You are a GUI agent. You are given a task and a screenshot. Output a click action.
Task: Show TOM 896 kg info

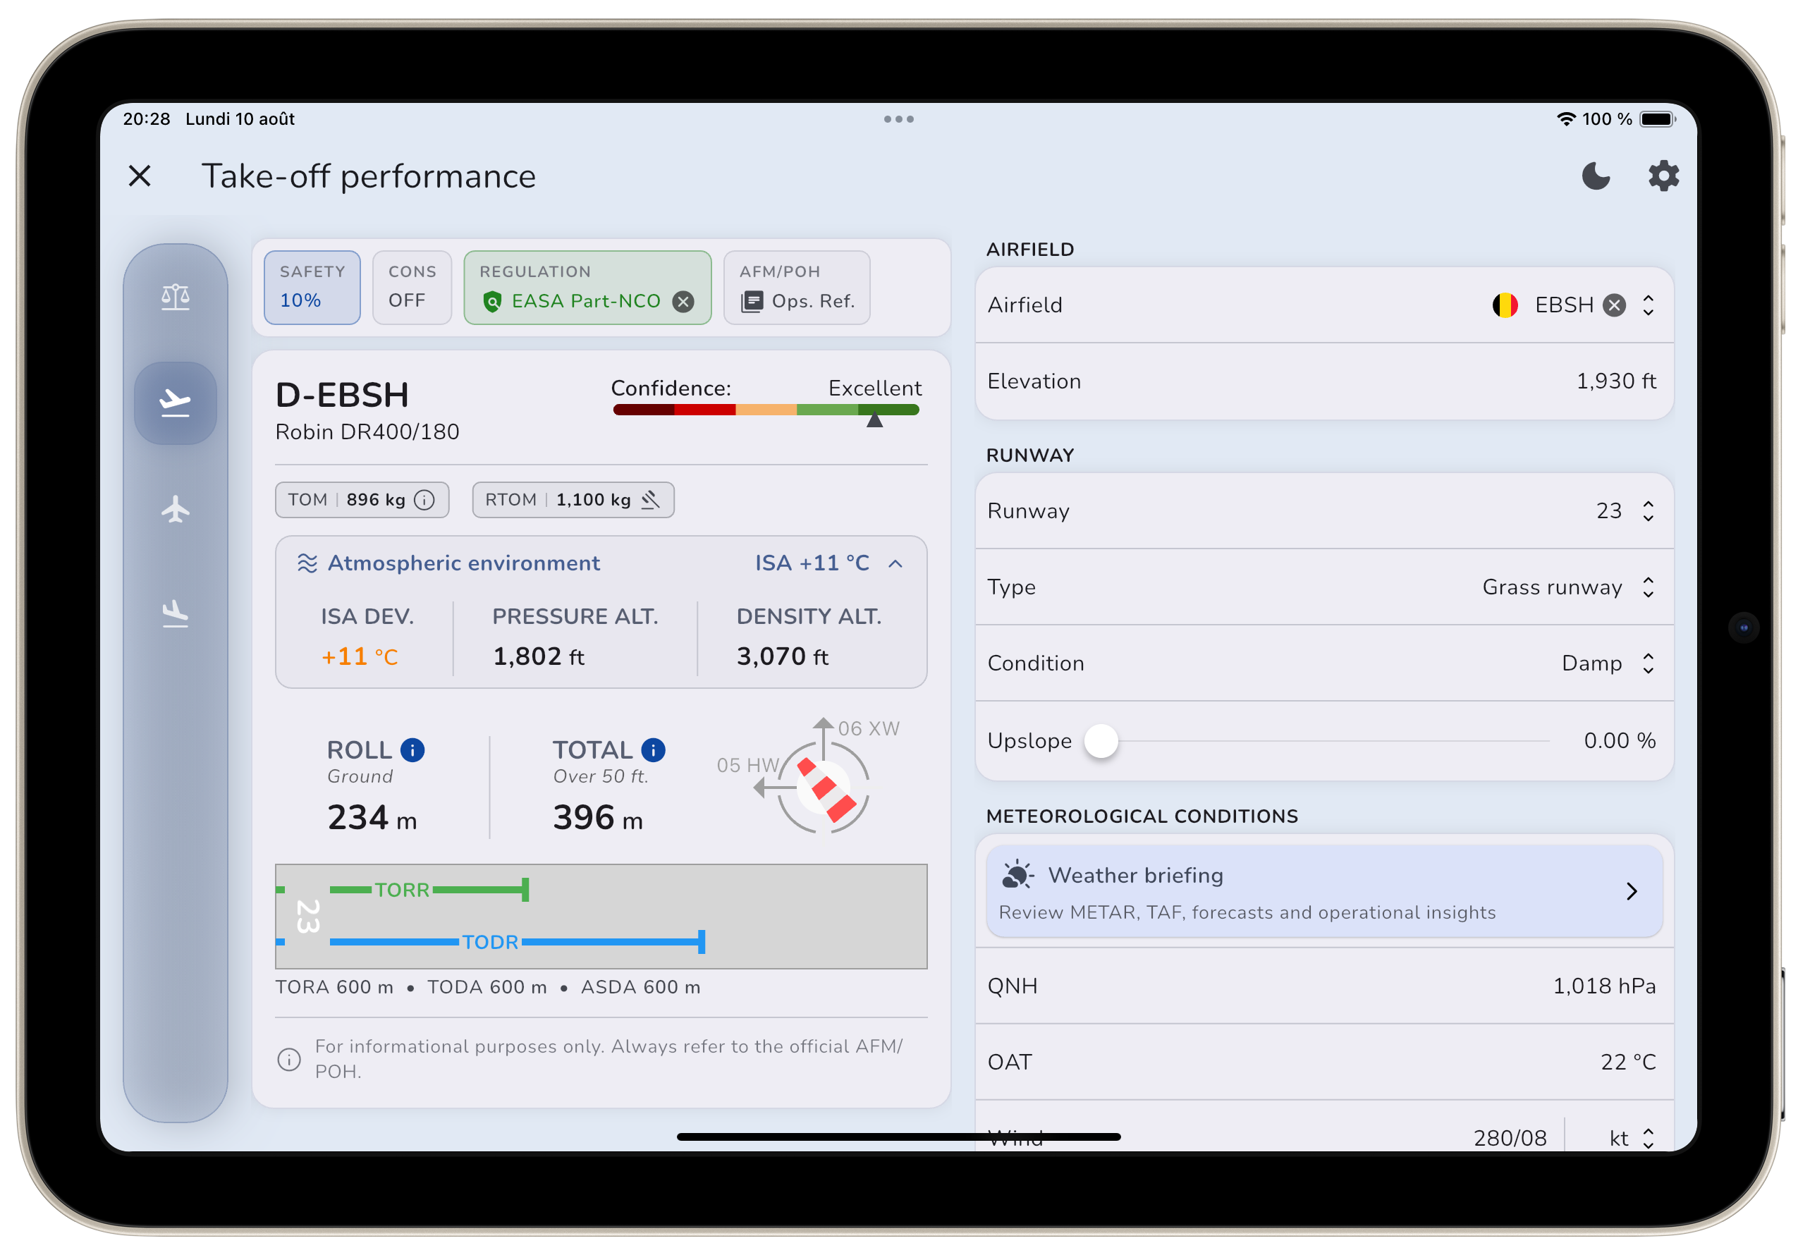[x=424, y=501]
